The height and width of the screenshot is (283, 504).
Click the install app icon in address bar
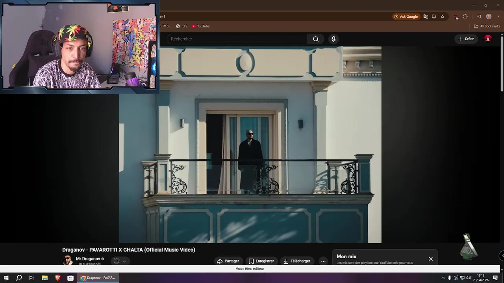[x=434, y=17]
